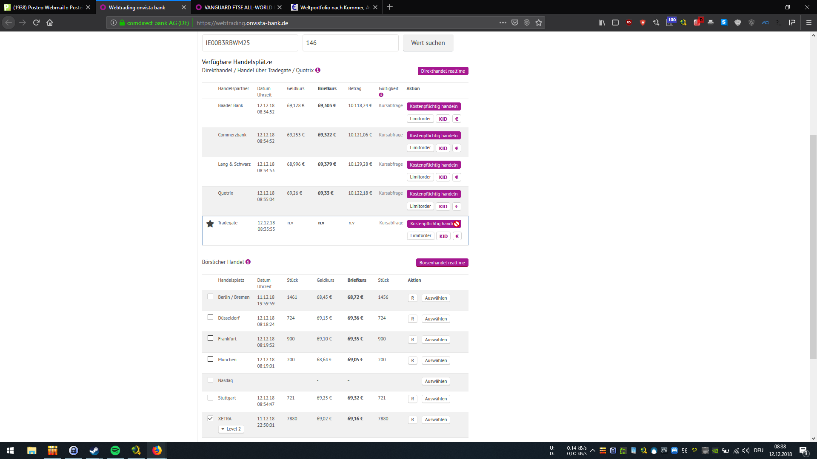Uncheck the XETRA checkbox
817x459 pixels.
coord(210,419)
